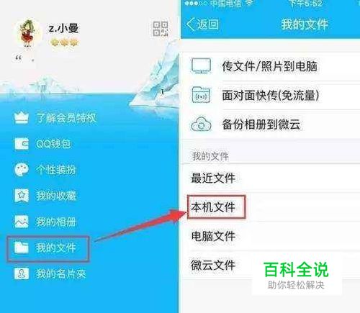This screenshot has height=313, width=360.
Task: Tap the profile avatar picture
Action: coord(29,34)
